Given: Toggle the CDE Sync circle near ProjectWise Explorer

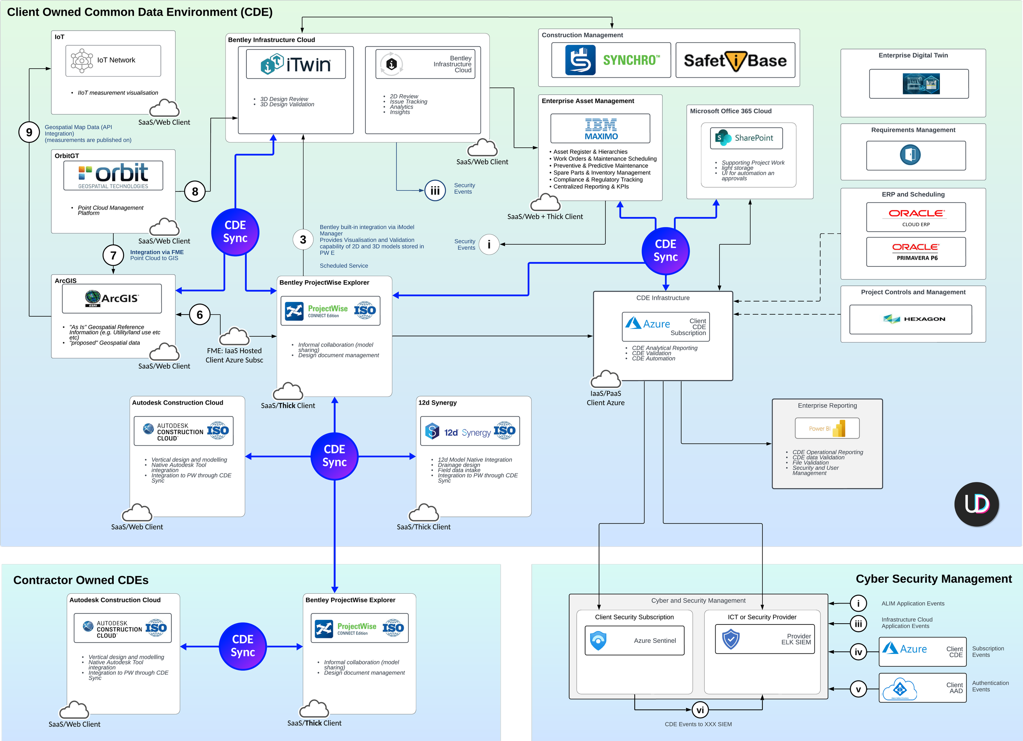Looking at the screenshot, I should pyautogui.click(x=334, y=455).
